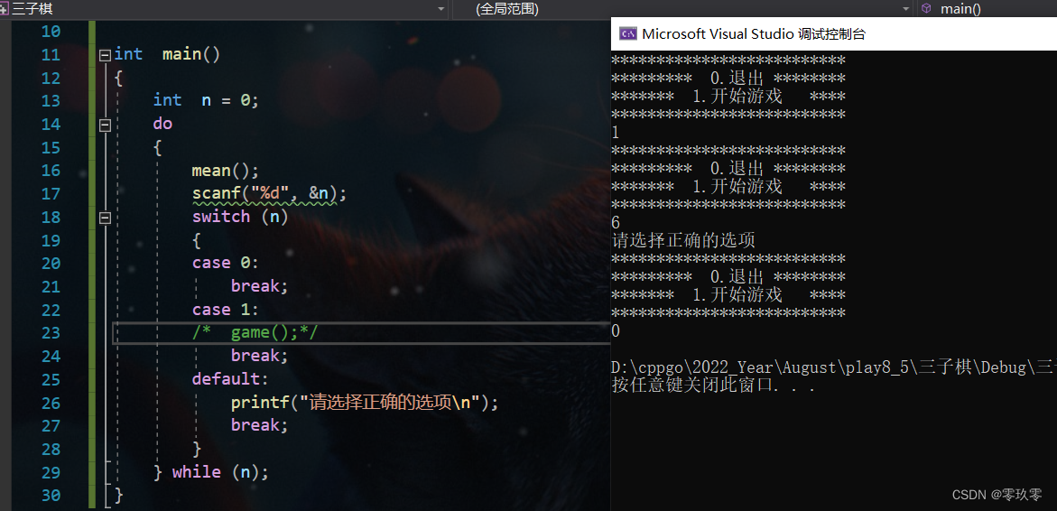Open the 三子棋 project dropdown arrow
The image size is (1057, 511).
coord(441,8)
